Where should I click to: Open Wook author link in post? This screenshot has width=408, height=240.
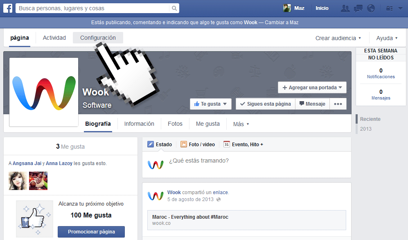point(174,192)
